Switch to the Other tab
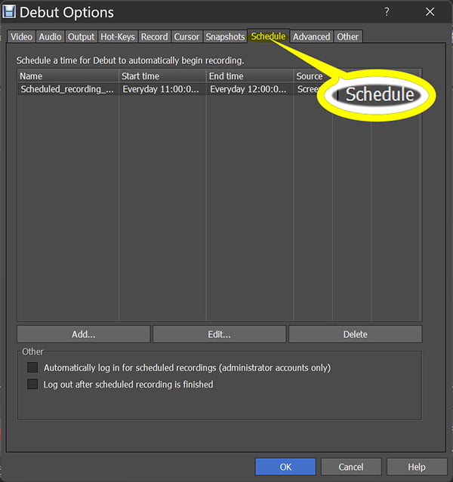This screenshot has width=453, height=482. [x=348, y=36]
